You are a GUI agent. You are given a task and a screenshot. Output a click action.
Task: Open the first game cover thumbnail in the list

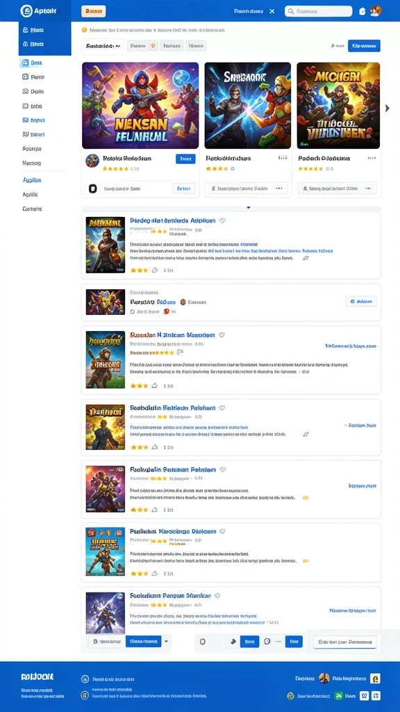106,245
